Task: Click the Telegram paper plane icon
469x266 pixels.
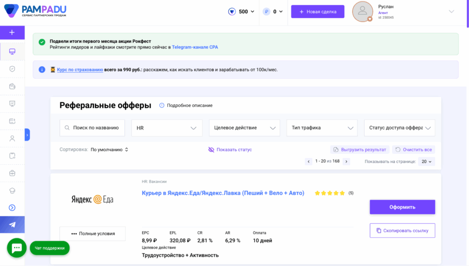Action: coord(12,225)
